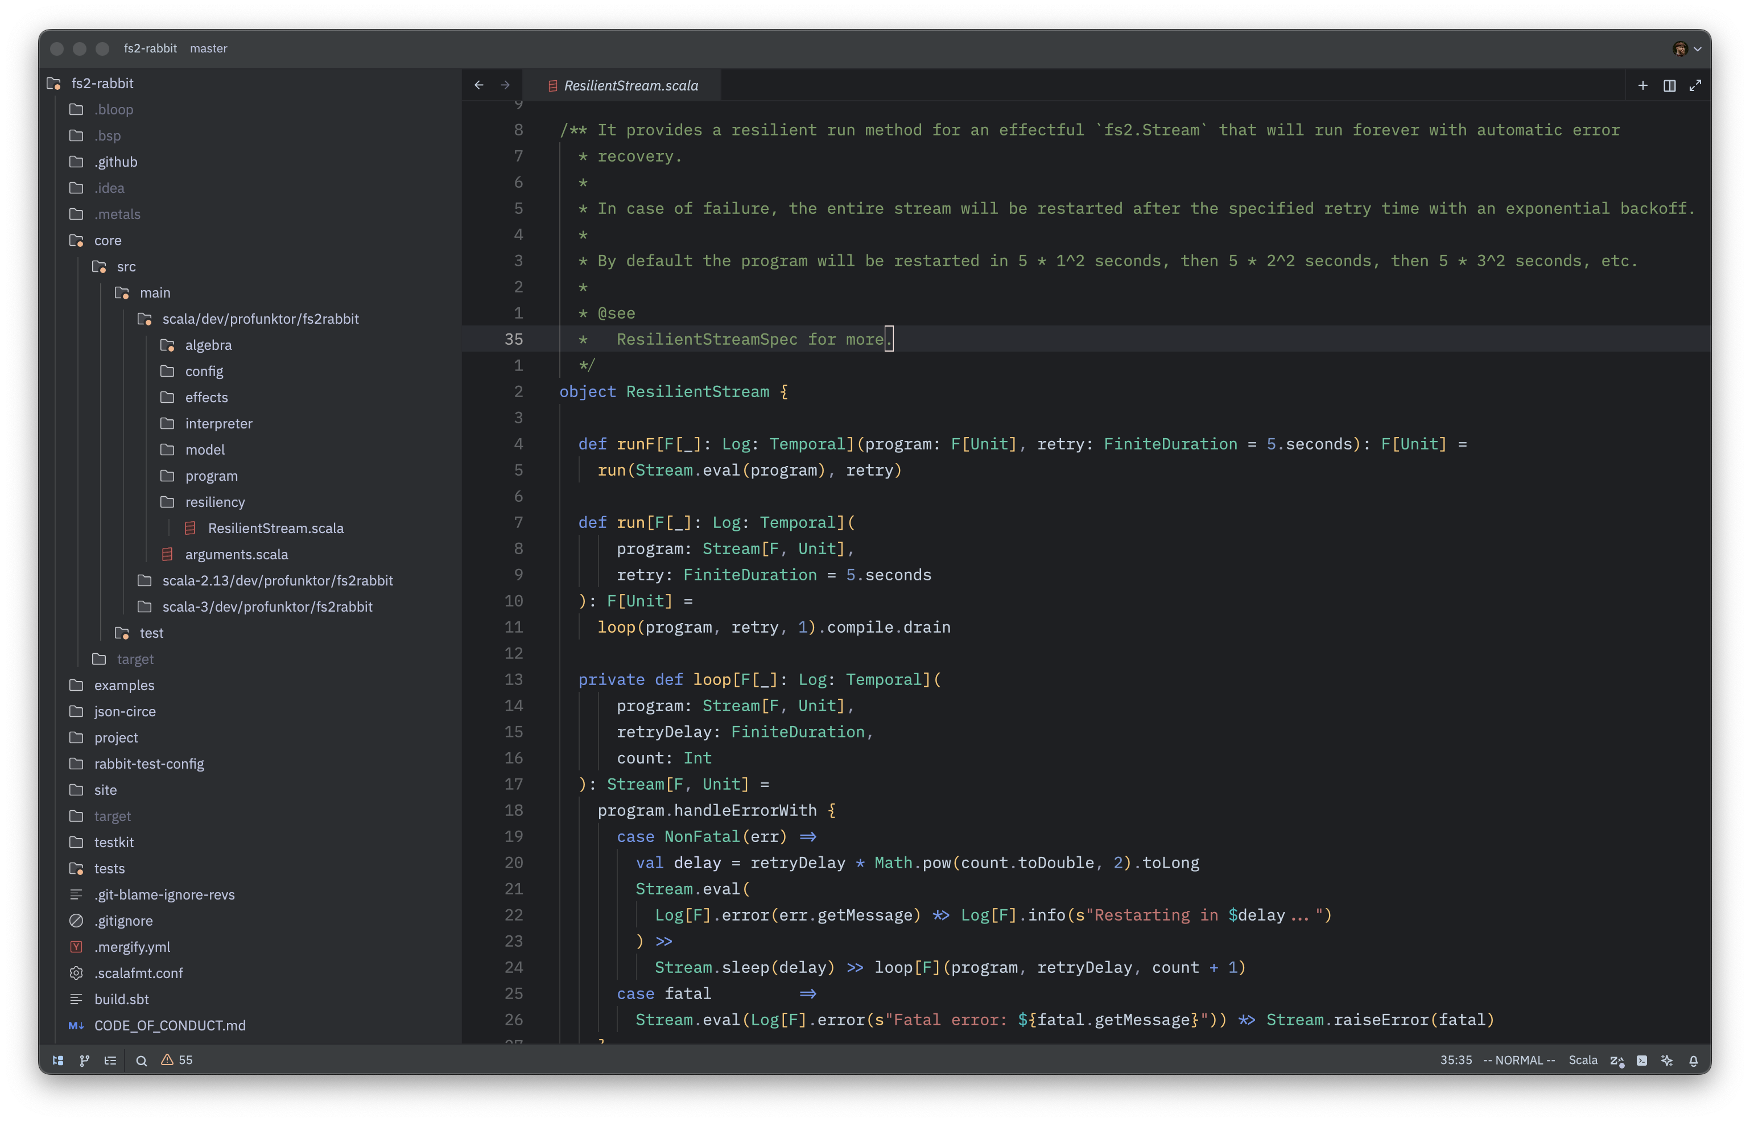Expand the test folder under src

coord(151,633)
